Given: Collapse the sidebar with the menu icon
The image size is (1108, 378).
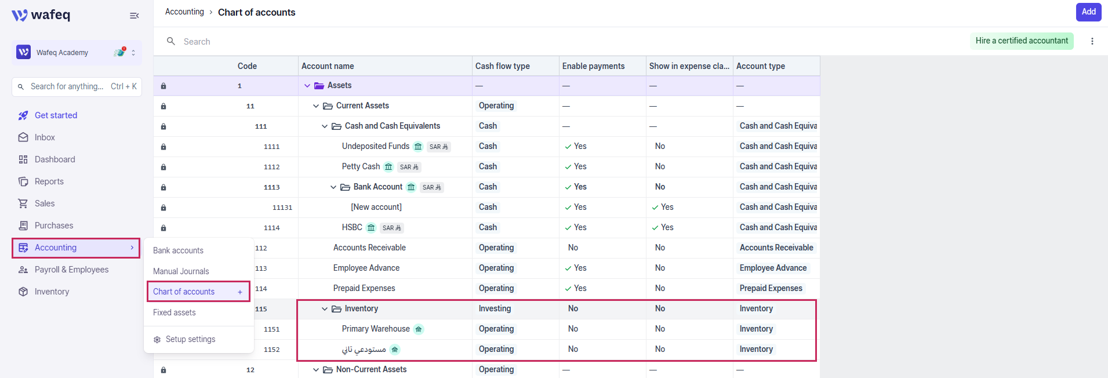Looking at the screenshot, I should point(134,16).
